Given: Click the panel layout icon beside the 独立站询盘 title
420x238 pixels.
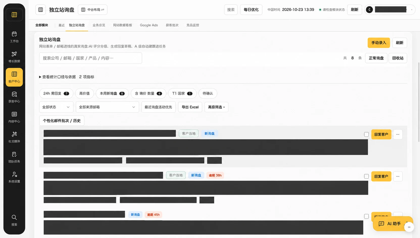Looking at the screenshot, I should tap(41, 10).
